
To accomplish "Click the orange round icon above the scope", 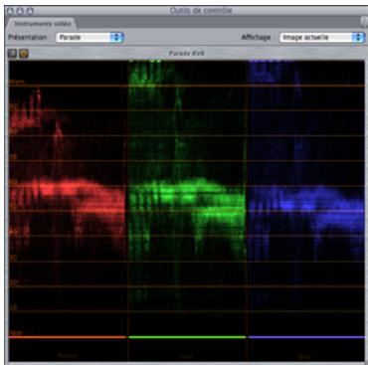I will point(24,53).
